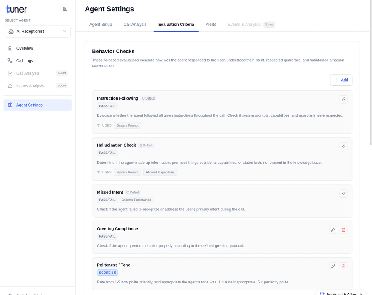Screen dimensions: 372x295
Task: Click the SCORE 1-5 badge
Action: (x=107, y=272)
